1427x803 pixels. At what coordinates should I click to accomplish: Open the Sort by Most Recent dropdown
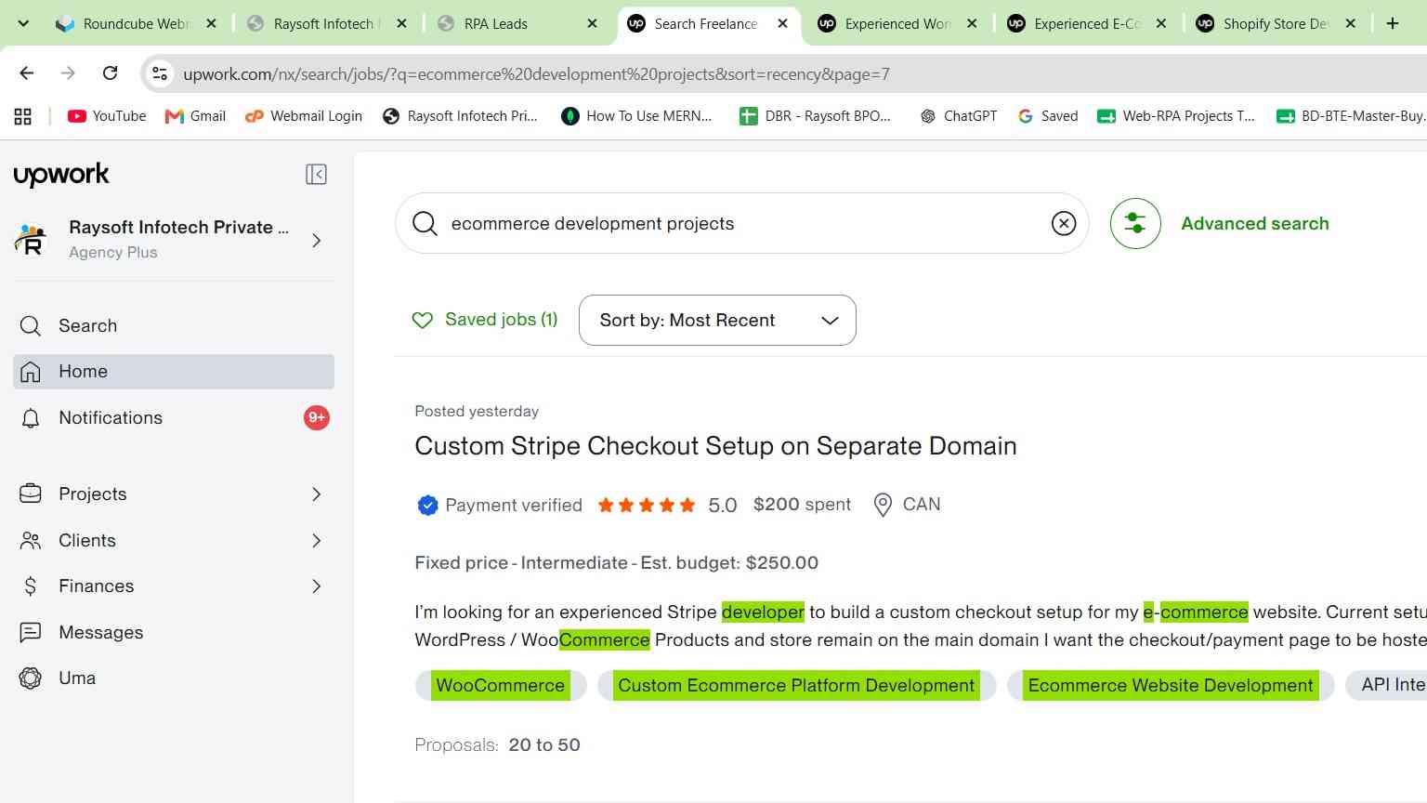[x=717, y=320]
